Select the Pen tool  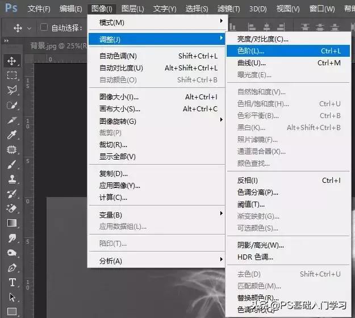coord(11,268)
